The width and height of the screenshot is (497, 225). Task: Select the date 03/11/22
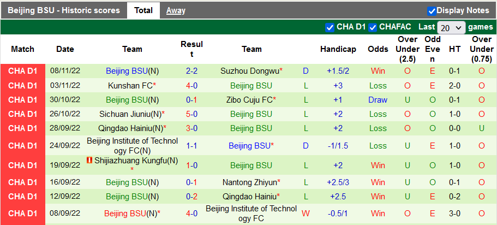[x=65, y=85]
